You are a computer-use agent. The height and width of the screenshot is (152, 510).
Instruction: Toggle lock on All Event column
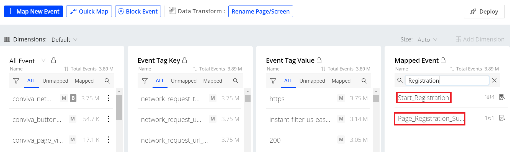pos(54,61)
